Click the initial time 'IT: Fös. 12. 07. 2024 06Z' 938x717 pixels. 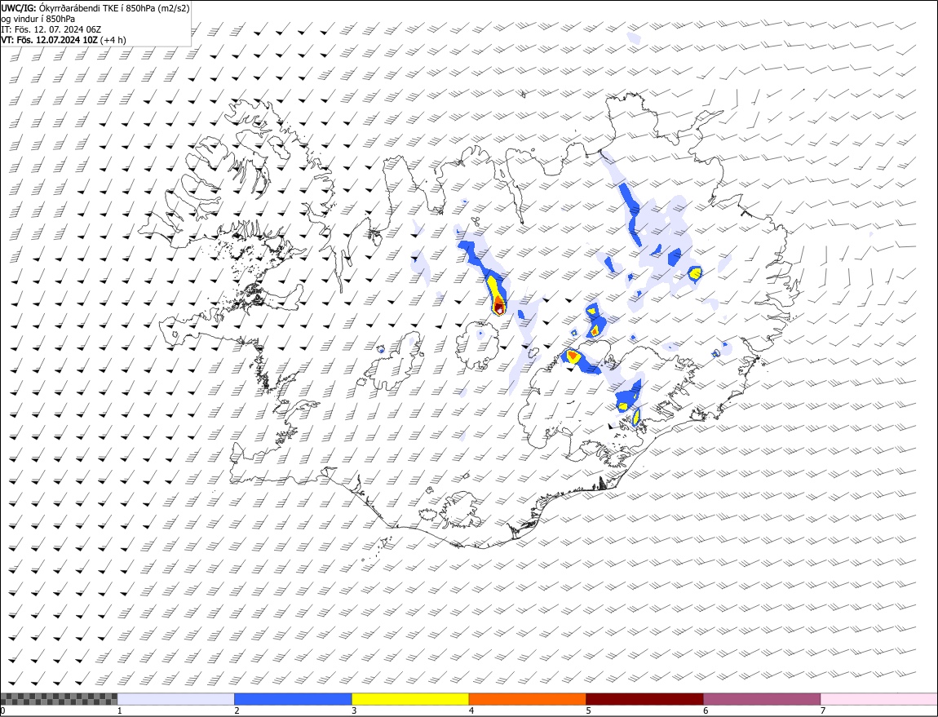tap(51, 29)
